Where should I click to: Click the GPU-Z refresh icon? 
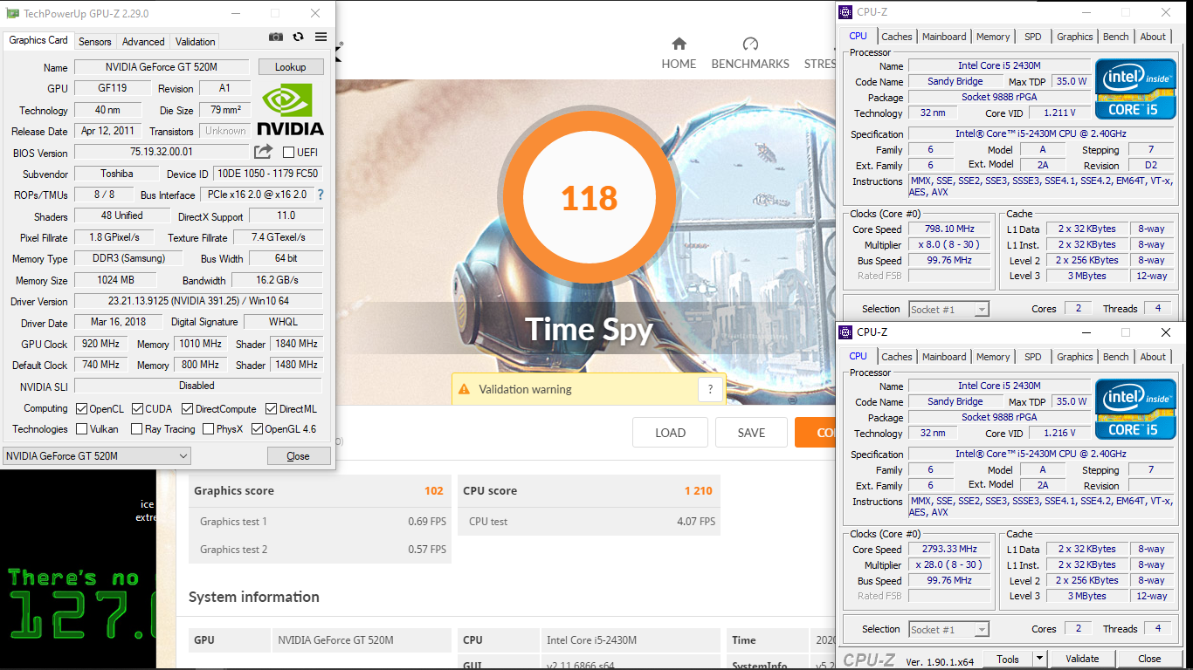298,37
